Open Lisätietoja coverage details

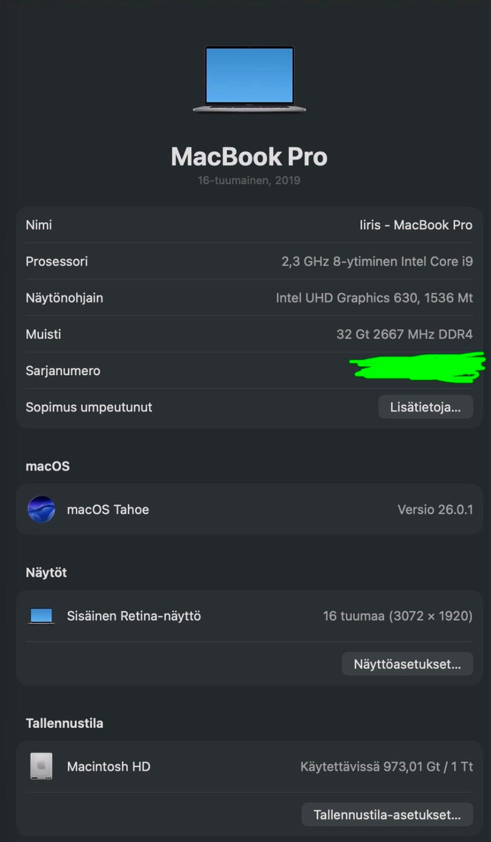point(425,407)
